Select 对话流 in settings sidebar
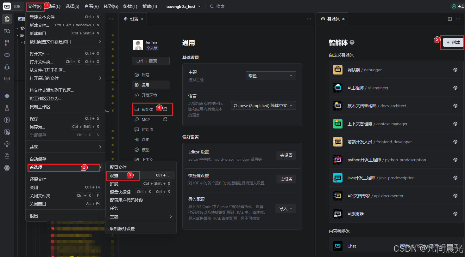Screen dimensions: 465x257 (x=151, y=129)
